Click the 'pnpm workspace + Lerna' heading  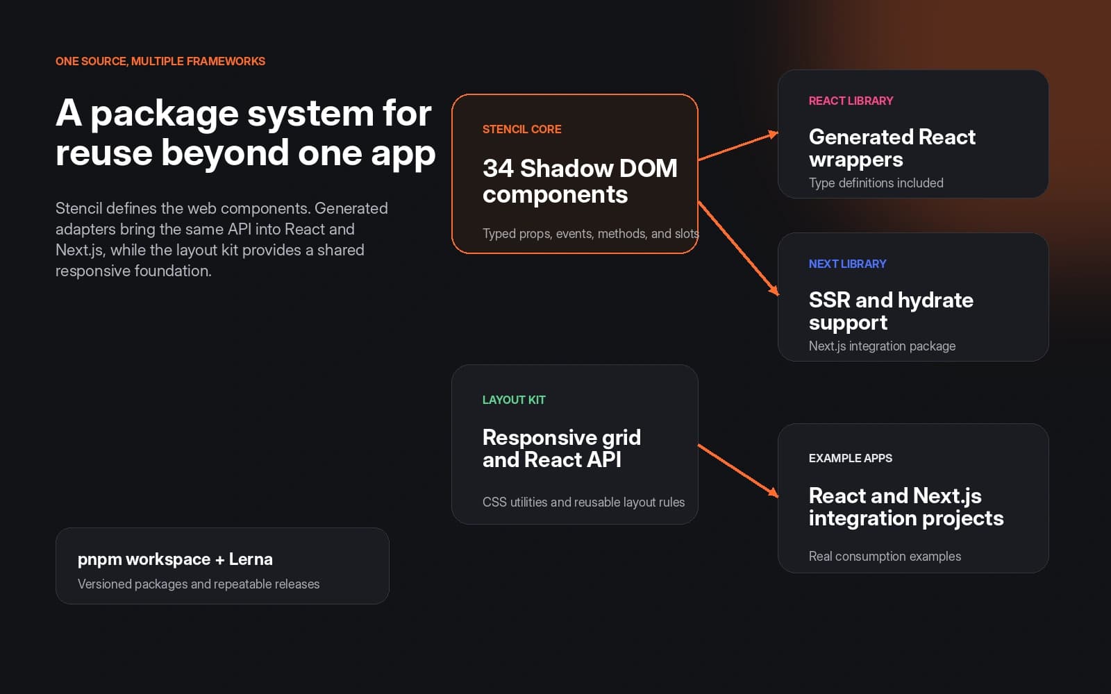pos(175,559)
